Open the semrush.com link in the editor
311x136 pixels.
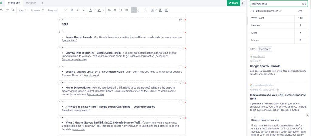(96, 94)
